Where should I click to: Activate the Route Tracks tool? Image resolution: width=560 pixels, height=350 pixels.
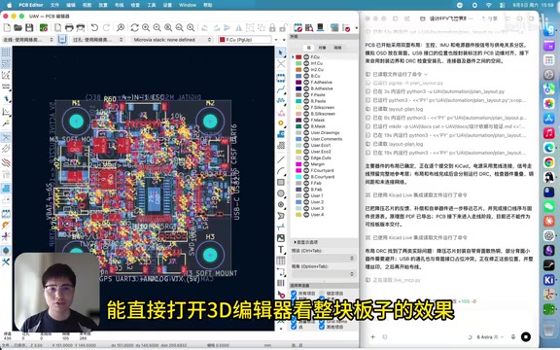(281, 88)
